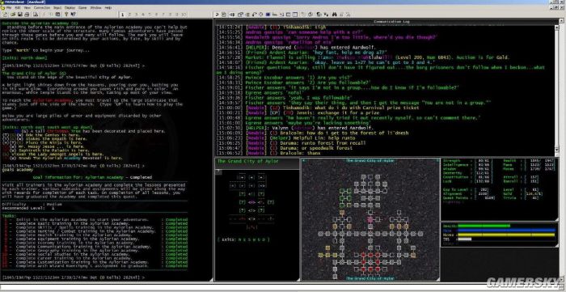Switch to world number 5 button

[x=150, y=15]
